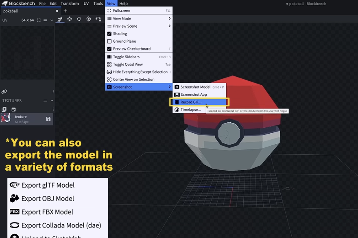358x238 pixels.
Task: Open the Transform menu
Action: [x=70, y=3]
